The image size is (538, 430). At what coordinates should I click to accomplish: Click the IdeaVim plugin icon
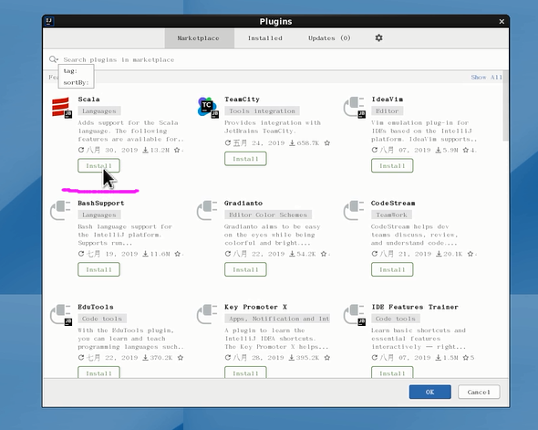[x=355, y=108]
